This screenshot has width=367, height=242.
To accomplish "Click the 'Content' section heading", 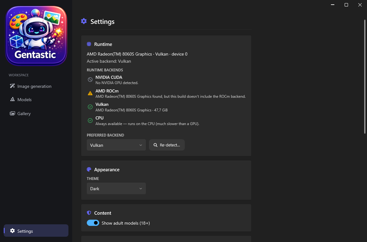I will (x=103, y=213).
